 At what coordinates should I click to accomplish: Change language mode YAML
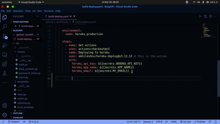click(174, 122)
